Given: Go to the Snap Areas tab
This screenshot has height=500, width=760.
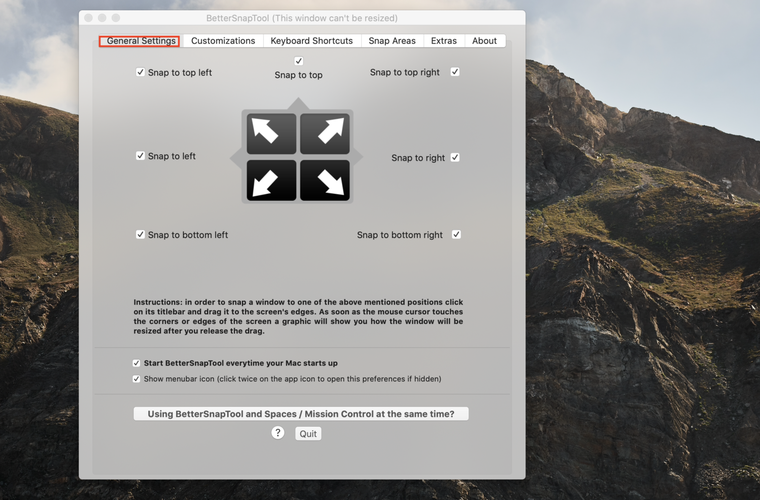Looking at the screenshot, I should [x=392, y=41].
